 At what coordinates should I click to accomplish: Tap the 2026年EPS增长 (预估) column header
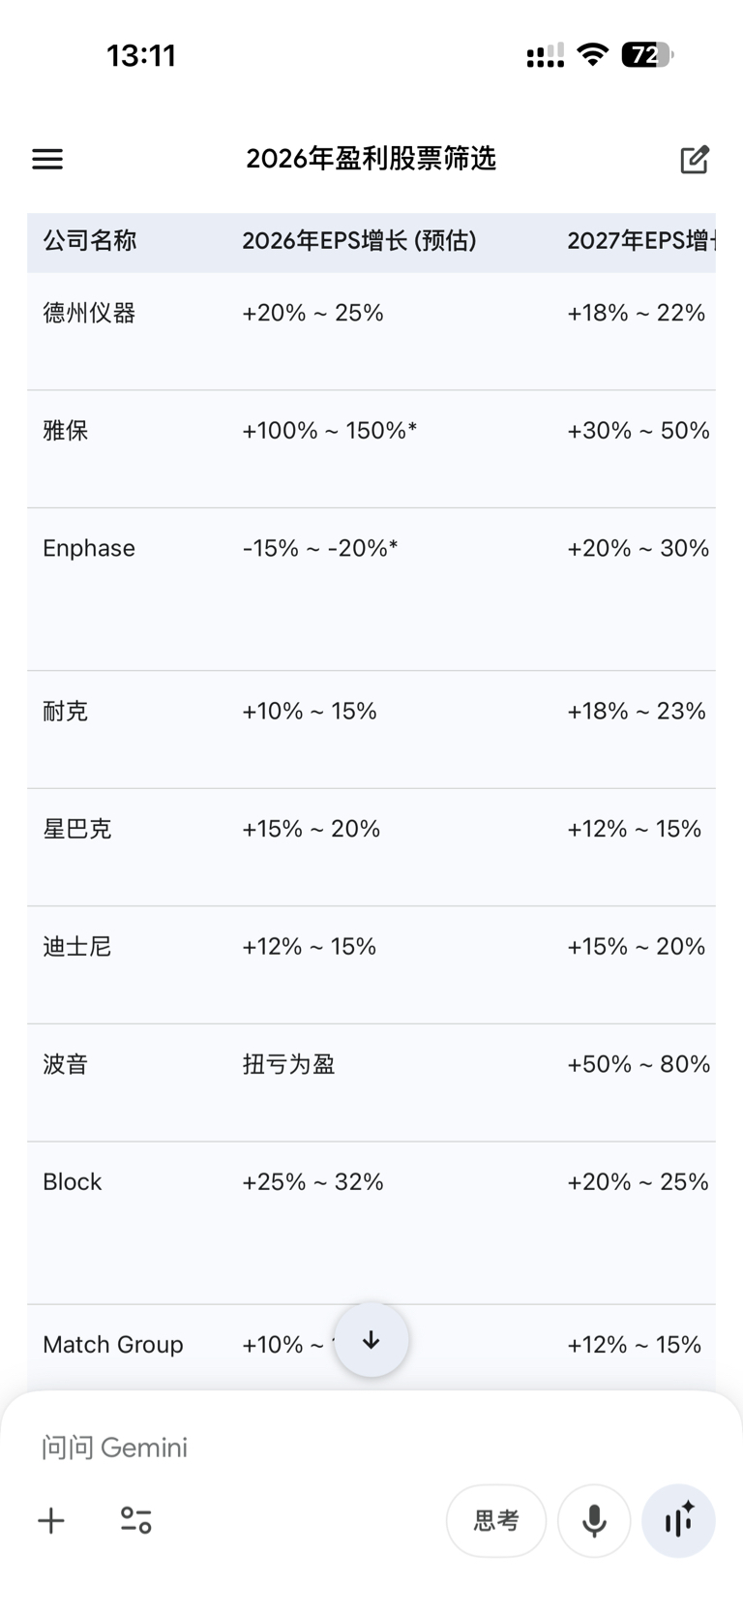359,241
